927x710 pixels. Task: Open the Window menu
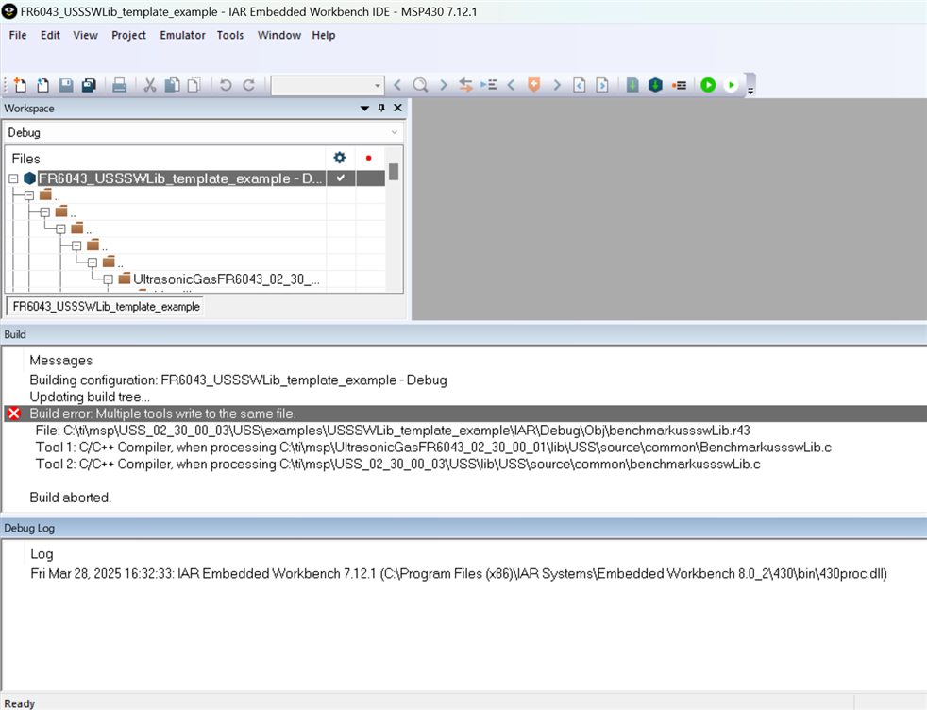click(279, 35)
